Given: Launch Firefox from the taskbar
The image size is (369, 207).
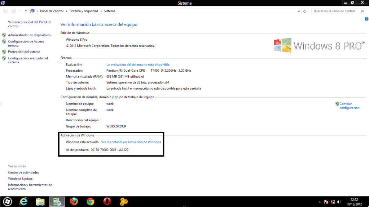Looking at the screenshot, I should 74,202.
